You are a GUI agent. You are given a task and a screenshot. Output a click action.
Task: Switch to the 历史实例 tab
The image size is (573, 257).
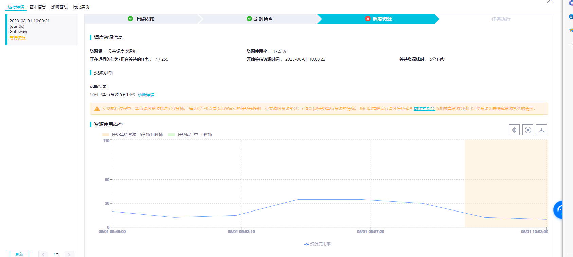click(81, 7)
